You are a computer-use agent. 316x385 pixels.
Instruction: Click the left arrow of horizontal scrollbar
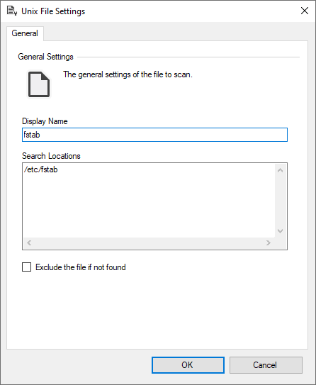click(29, 242)
